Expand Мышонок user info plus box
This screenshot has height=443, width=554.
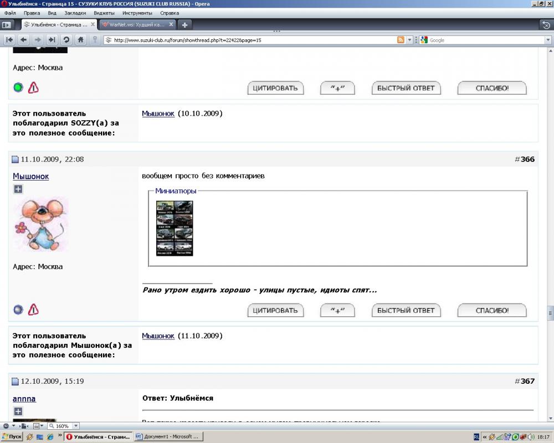tap(18, 189)
